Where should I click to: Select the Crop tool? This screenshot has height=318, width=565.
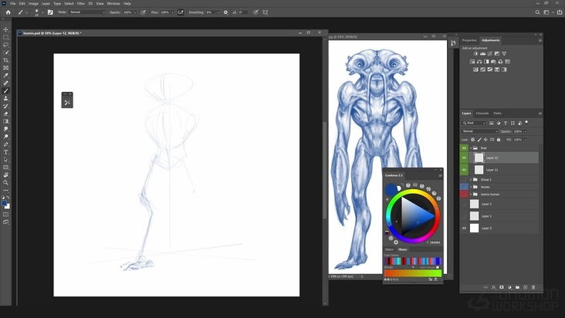(x=5, y=60)
